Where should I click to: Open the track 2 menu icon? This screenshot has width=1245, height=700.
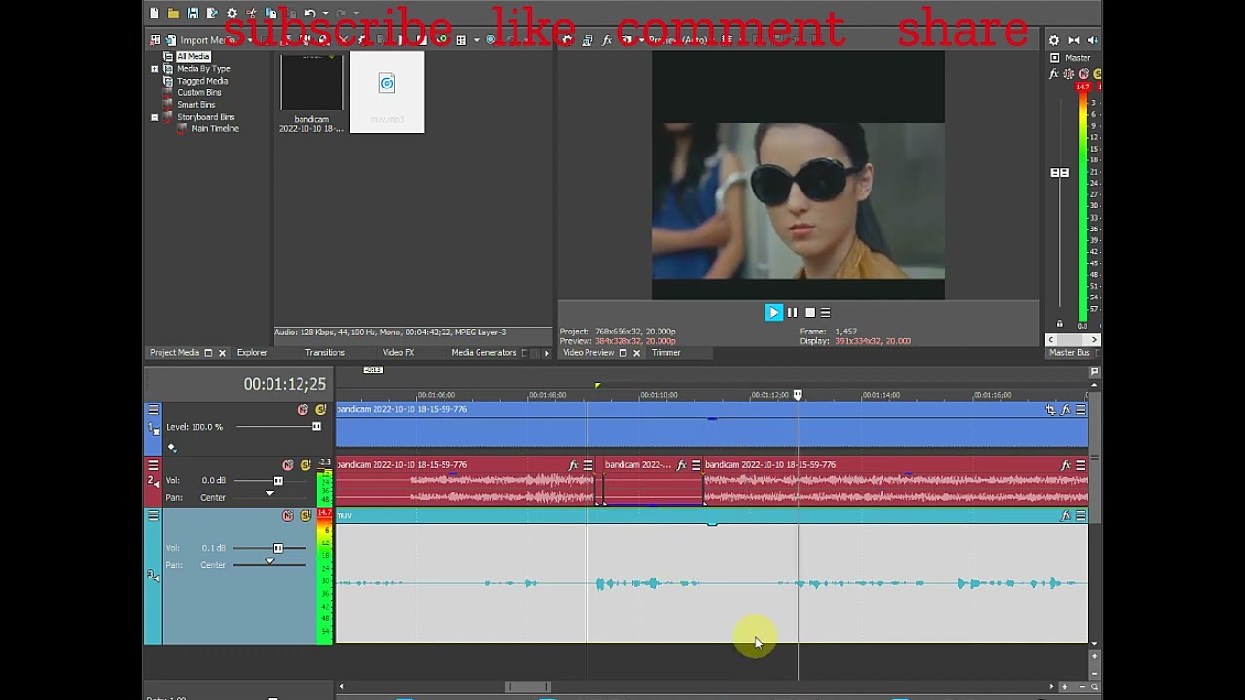[153, 465]
